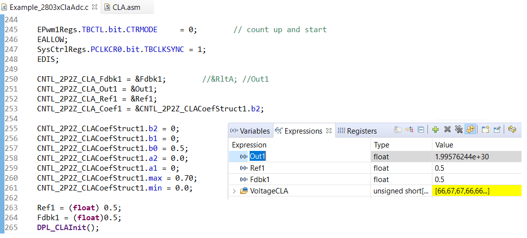Click the Select Logical Structure icon

coord(410,130)
